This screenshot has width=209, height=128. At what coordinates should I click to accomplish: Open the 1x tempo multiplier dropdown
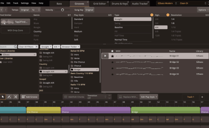[x=35, y=10]
